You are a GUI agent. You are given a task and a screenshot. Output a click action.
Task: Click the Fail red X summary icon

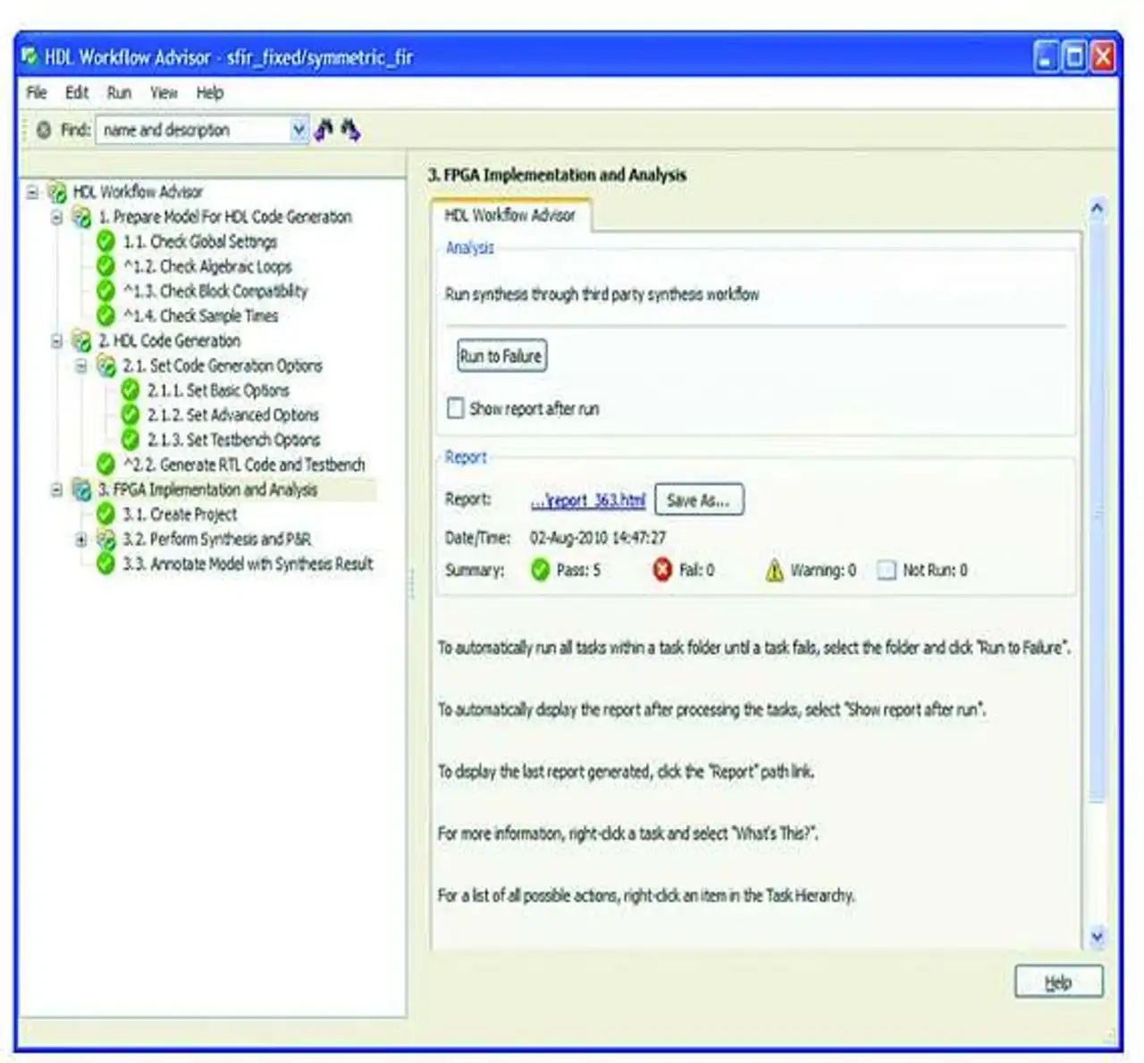(x=662, y=570)
